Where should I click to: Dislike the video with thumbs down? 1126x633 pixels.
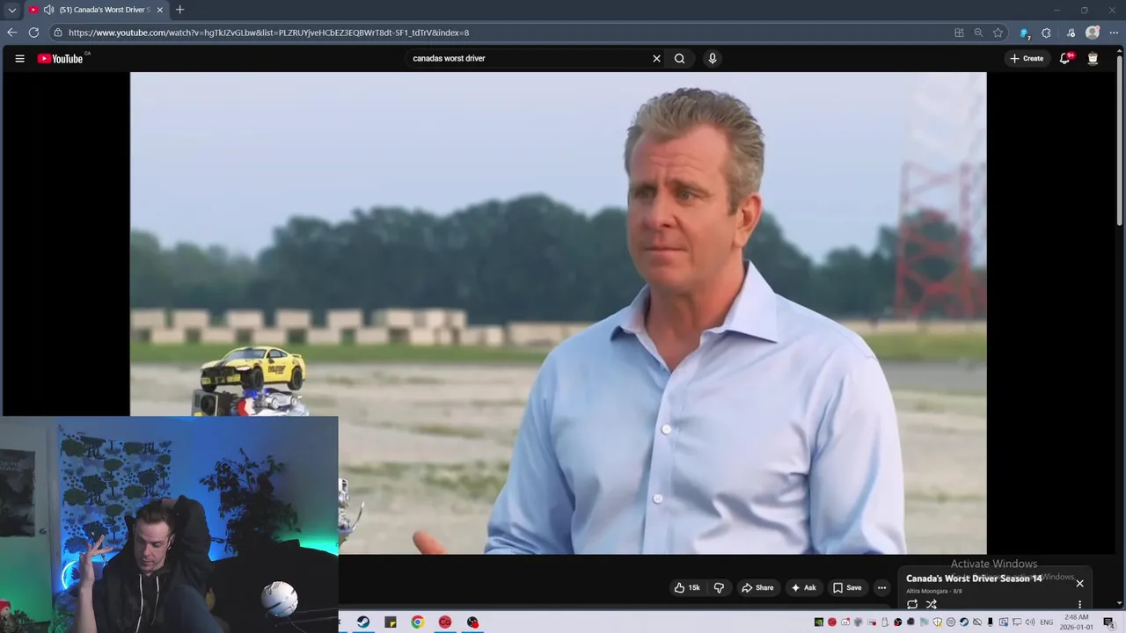719,587
